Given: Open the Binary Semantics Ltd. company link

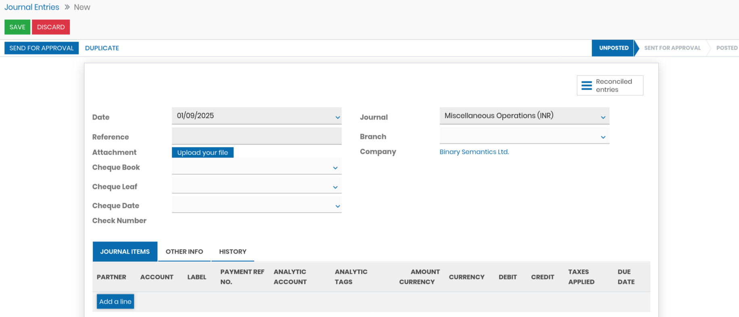Looking at the screenshot, I should click(x=474, y=152).
